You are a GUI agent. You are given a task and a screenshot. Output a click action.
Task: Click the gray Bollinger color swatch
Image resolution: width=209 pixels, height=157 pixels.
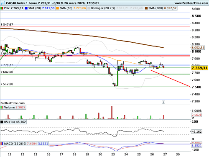pos(89,8)
